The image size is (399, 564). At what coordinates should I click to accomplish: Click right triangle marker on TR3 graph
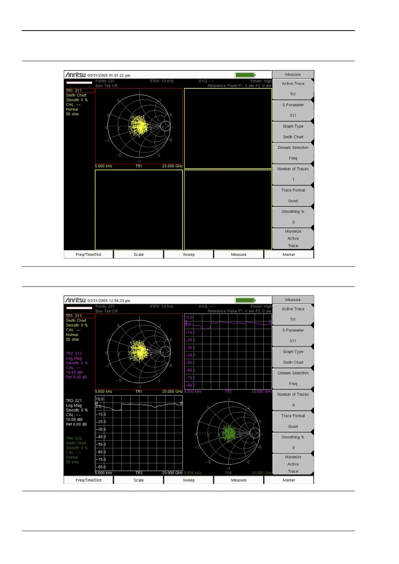(181, 403)
